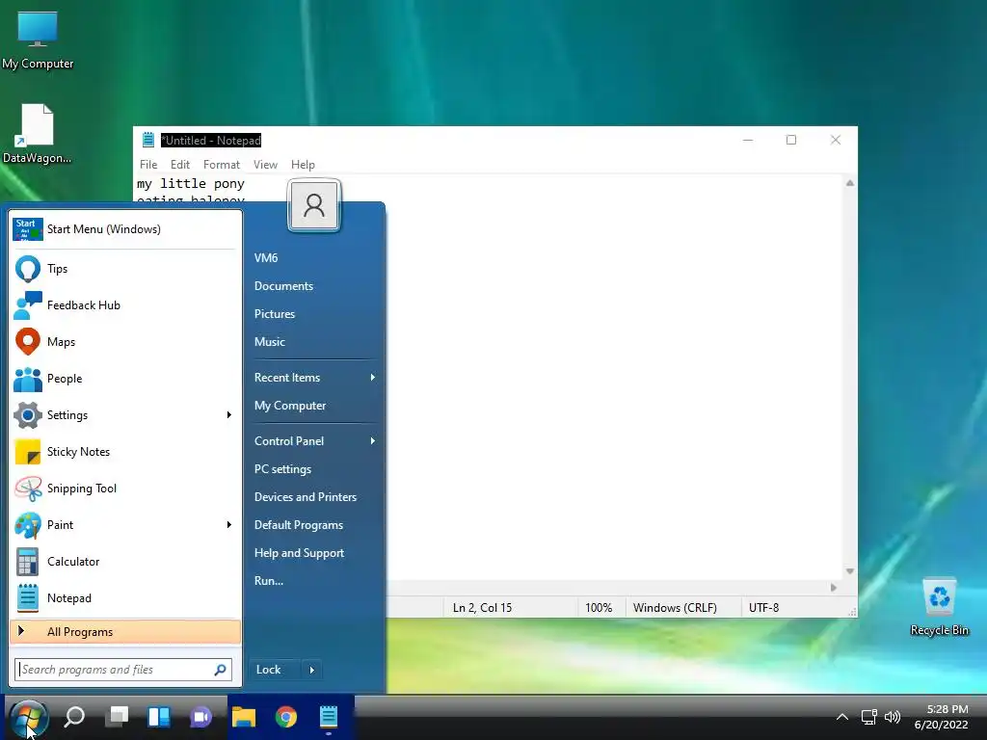987x740 pixels.
Task: Click the volume speaker icon
Action: (892, 717)
